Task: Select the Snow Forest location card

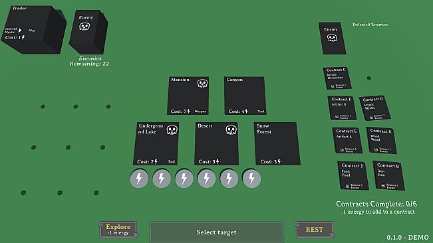Action: click(277, 144)
